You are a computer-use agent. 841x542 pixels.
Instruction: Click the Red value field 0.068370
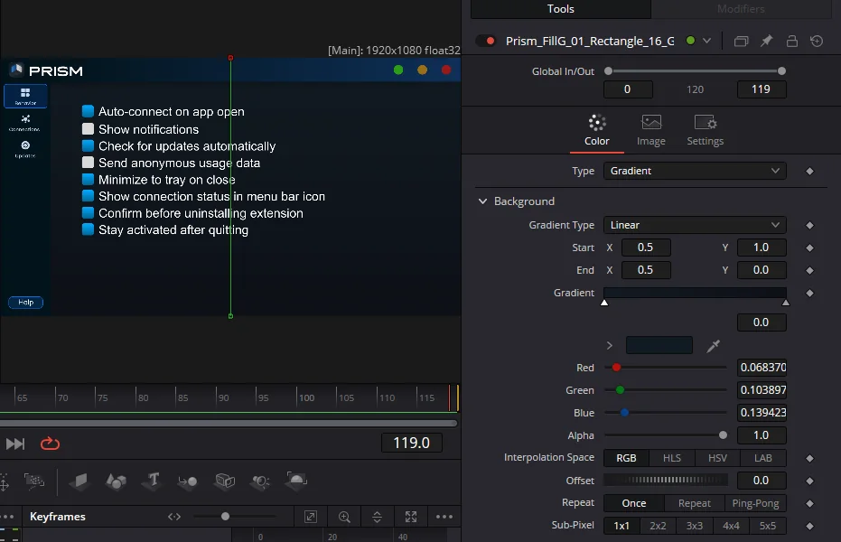[762, 368]
